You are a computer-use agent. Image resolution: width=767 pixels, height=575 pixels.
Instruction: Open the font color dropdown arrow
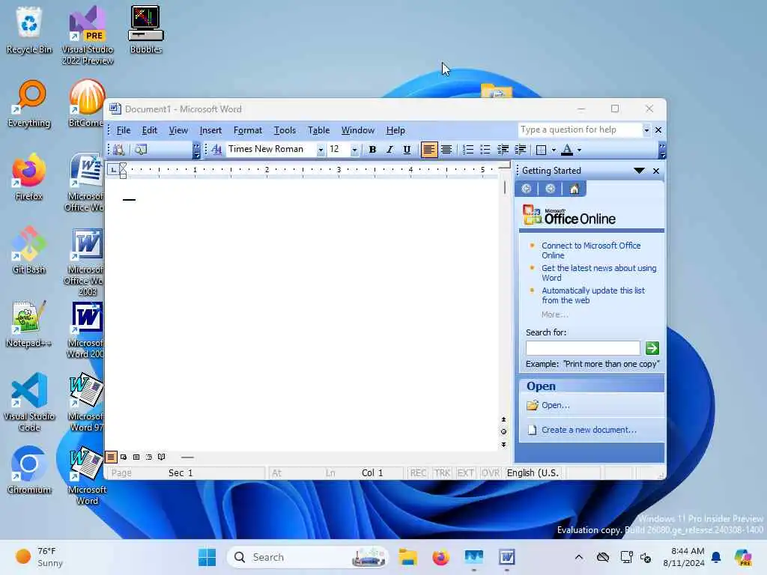tap(579, 150)
